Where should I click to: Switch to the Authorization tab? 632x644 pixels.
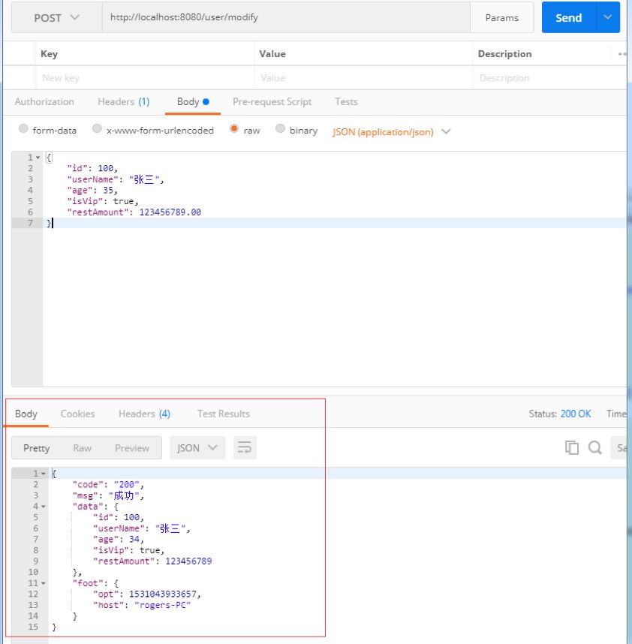[44, 102]
